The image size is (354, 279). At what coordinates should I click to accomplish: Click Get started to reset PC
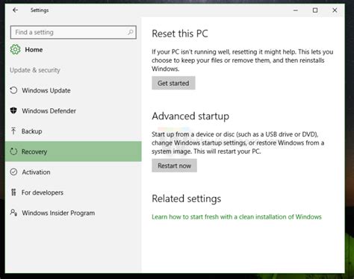[173, 83]
